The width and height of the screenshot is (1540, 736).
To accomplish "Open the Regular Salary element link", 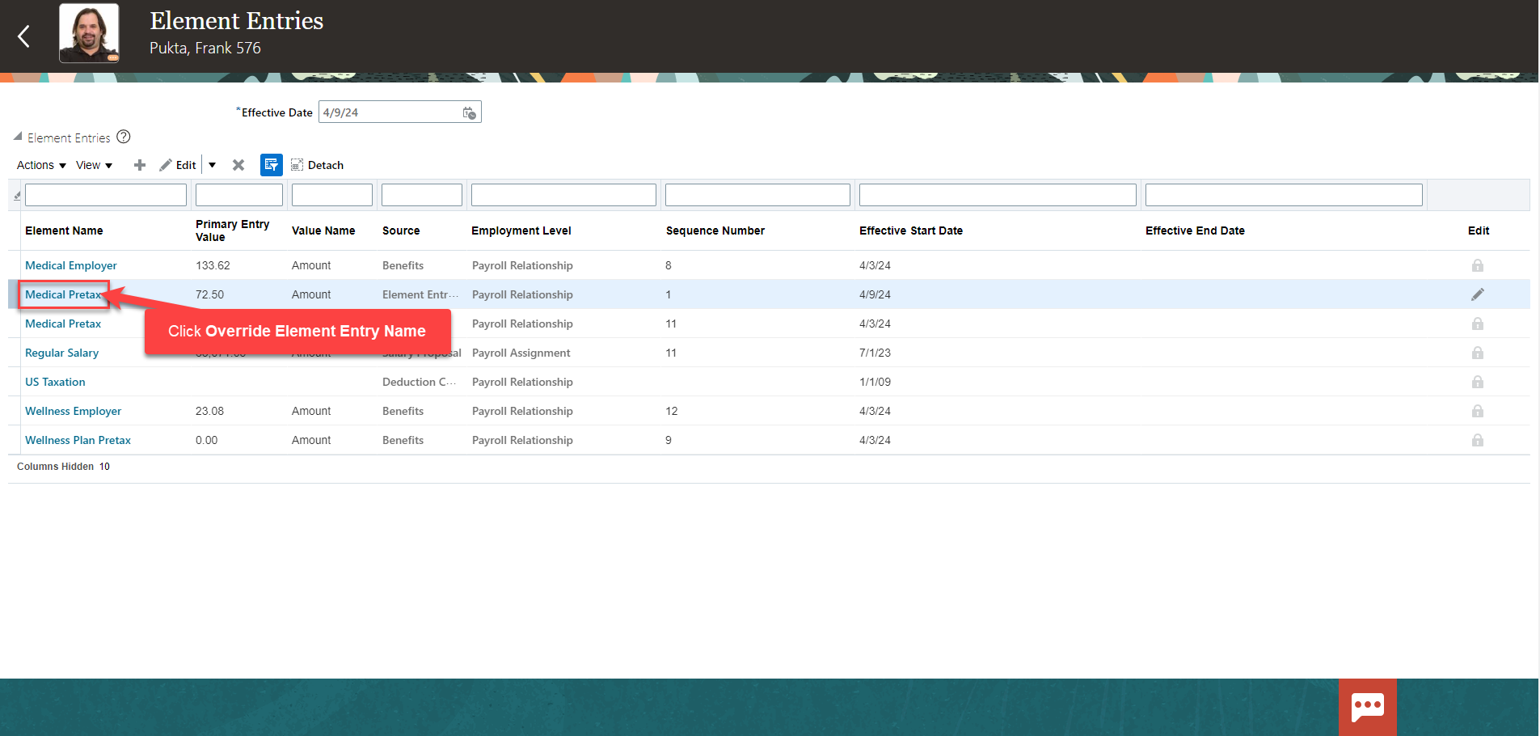I will click(61, 353).
